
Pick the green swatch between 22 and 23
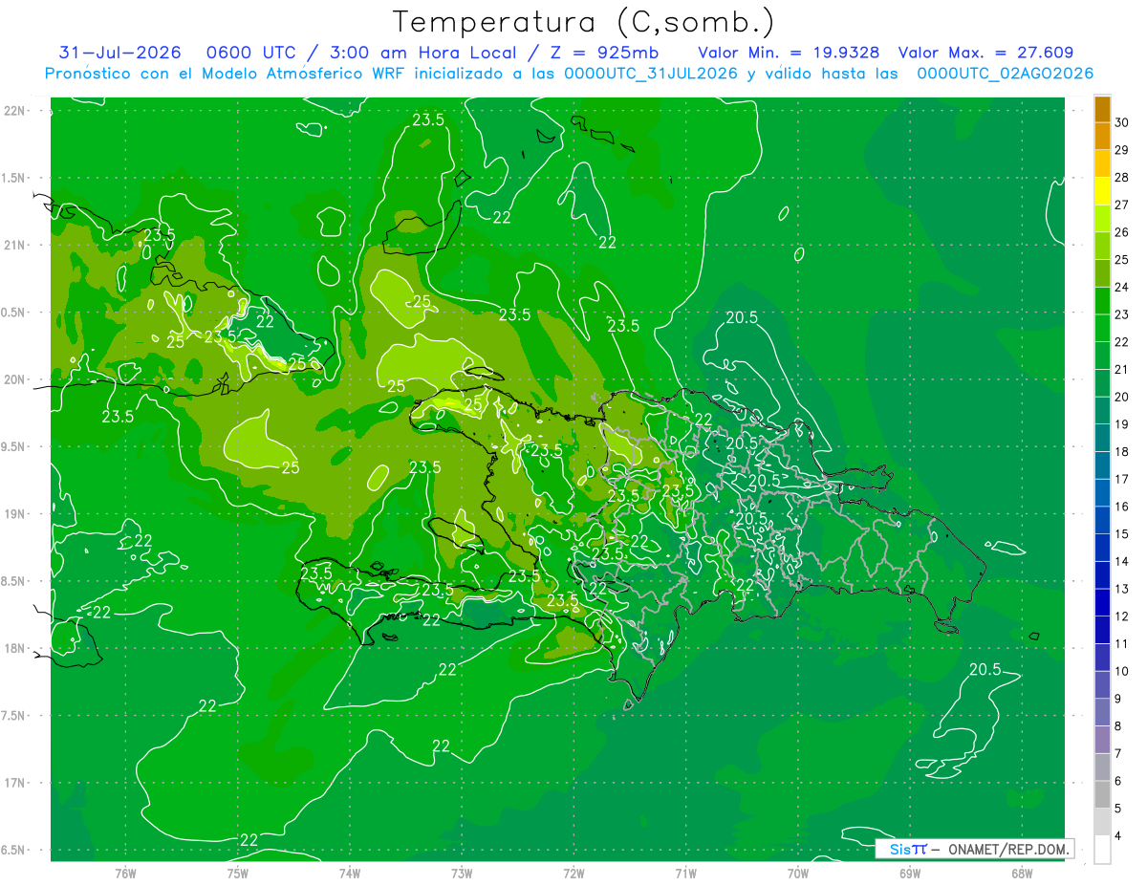[1103, 328]
